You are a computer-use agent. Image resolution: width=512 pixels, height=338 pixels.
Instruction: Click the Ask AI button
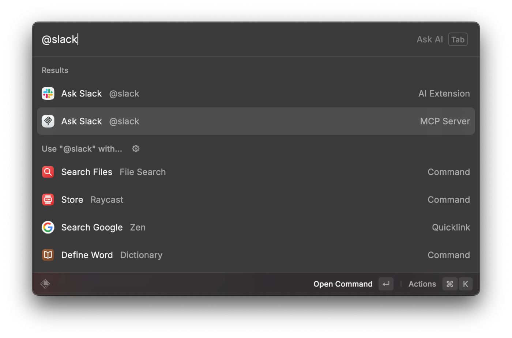pos(430,39)
